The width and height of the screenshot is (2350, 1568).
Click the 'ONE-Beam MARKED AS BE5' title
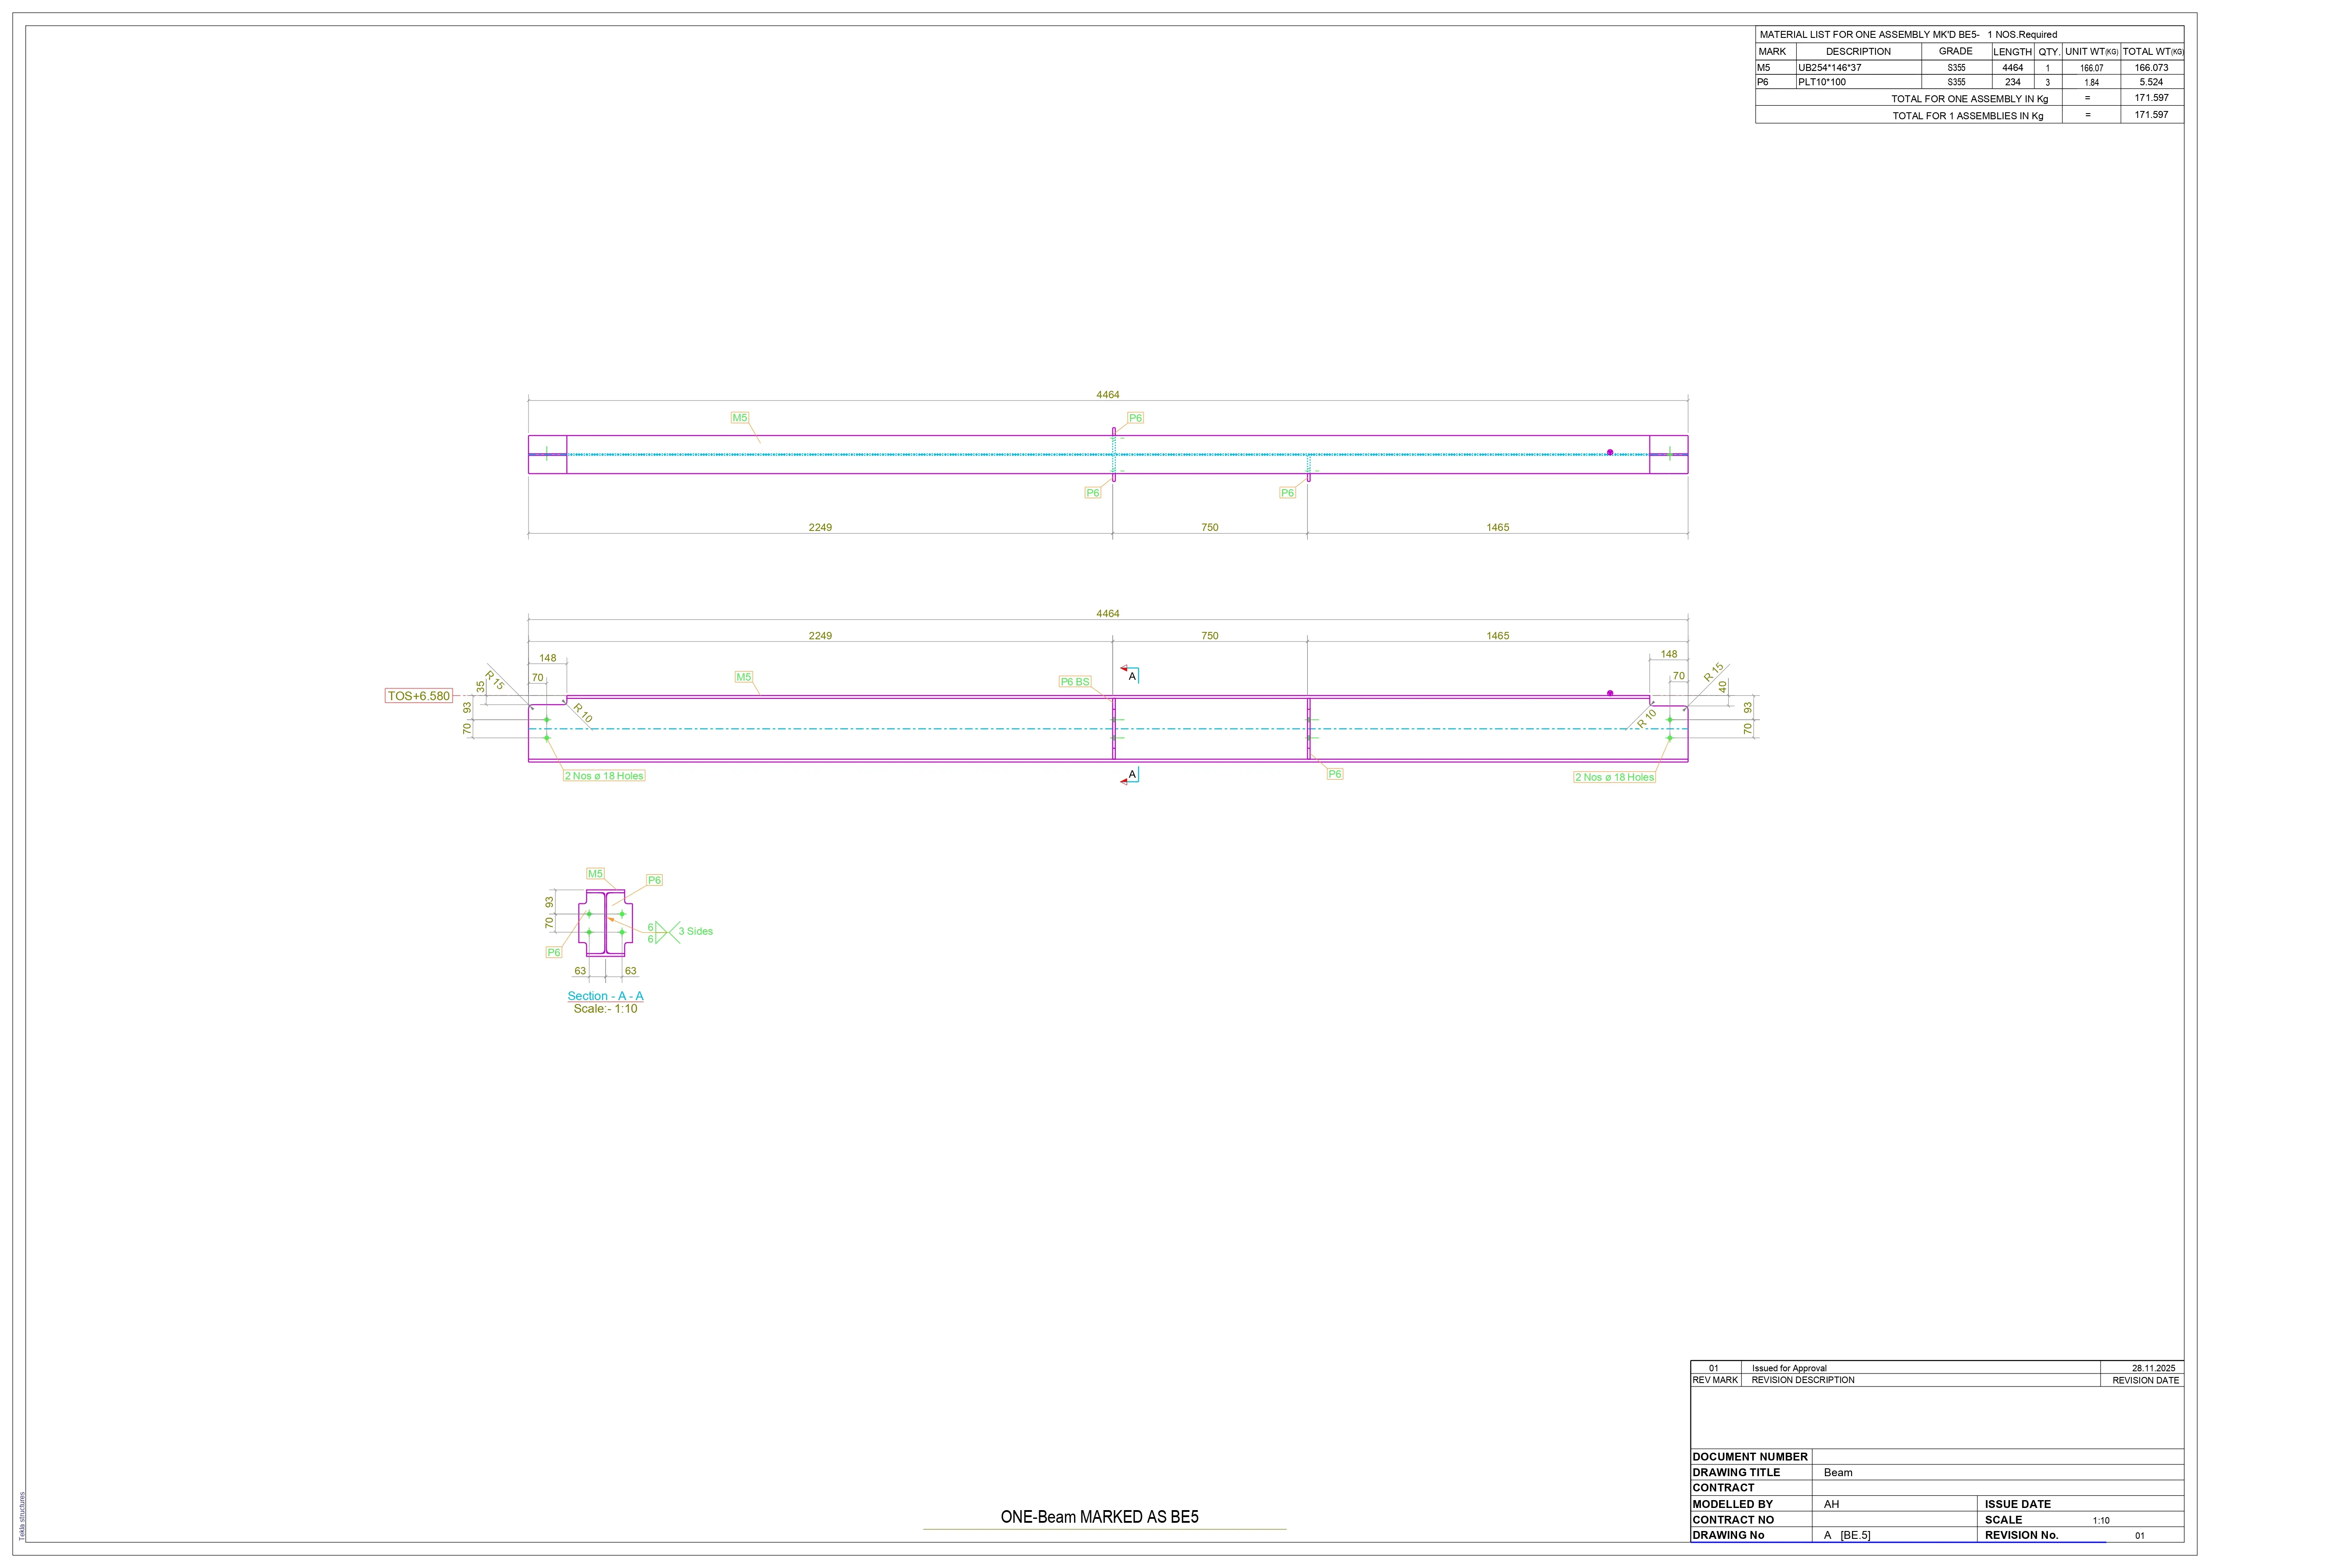click(x=1100, y=1517)
